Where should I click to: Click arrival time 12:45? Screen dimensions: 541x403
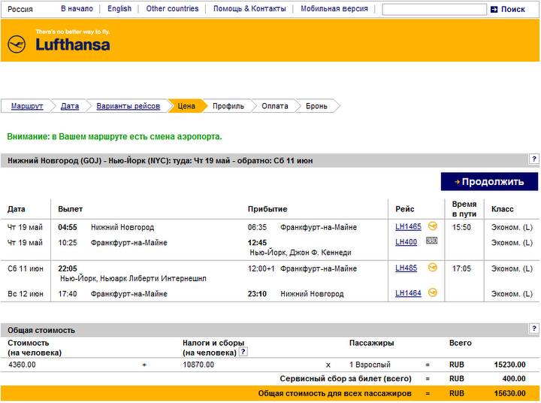pos(257,243)
